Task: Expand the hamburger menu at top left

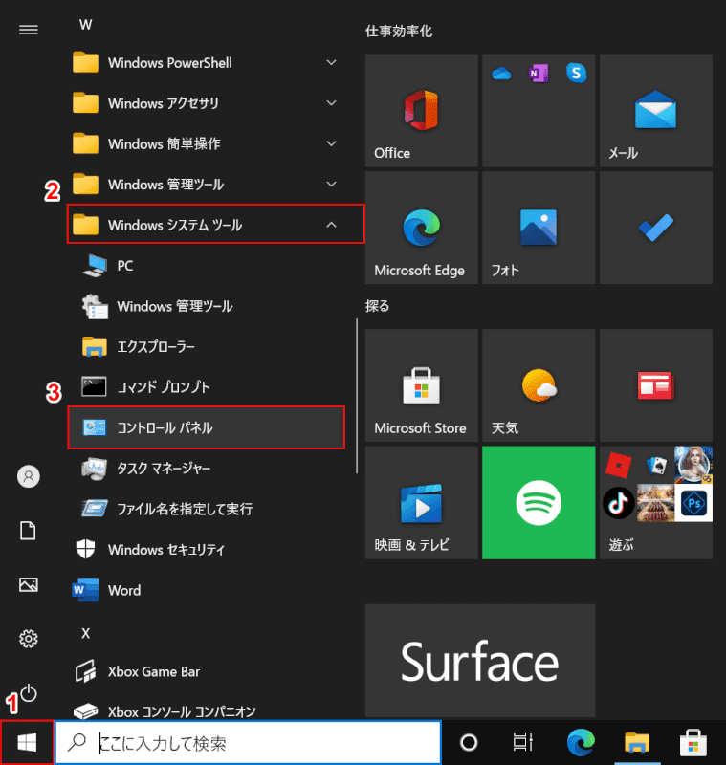Action: pyautogui.click(x=29, y=30)
